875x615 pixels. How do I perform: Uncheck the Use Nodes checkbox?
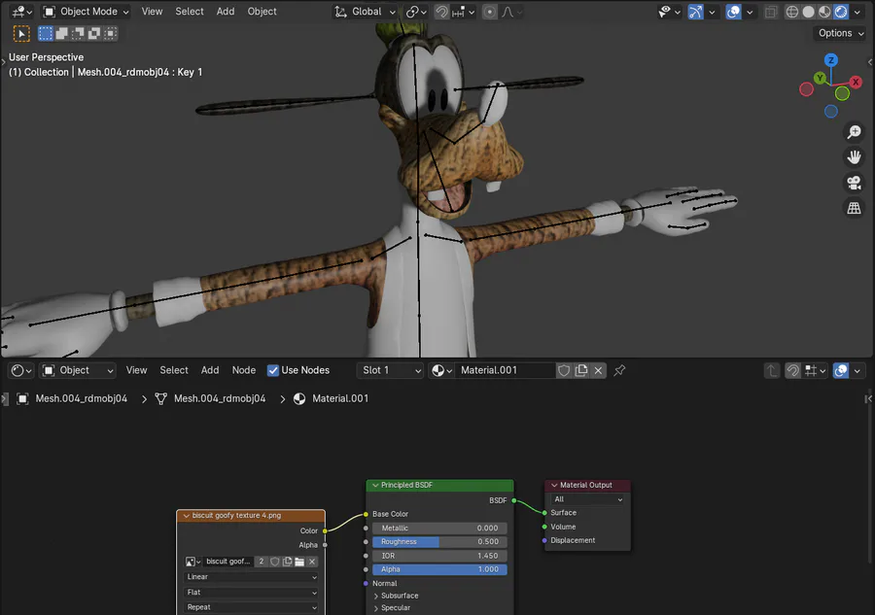(x=273, y=370)
